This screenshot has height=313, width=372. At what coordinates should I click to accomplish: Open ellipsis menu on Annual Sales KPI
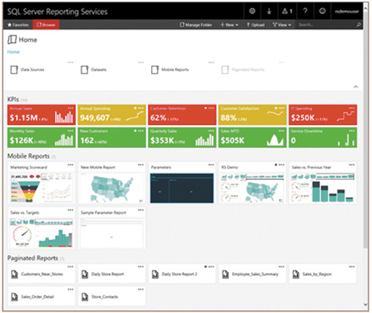[x=71, y=108]
